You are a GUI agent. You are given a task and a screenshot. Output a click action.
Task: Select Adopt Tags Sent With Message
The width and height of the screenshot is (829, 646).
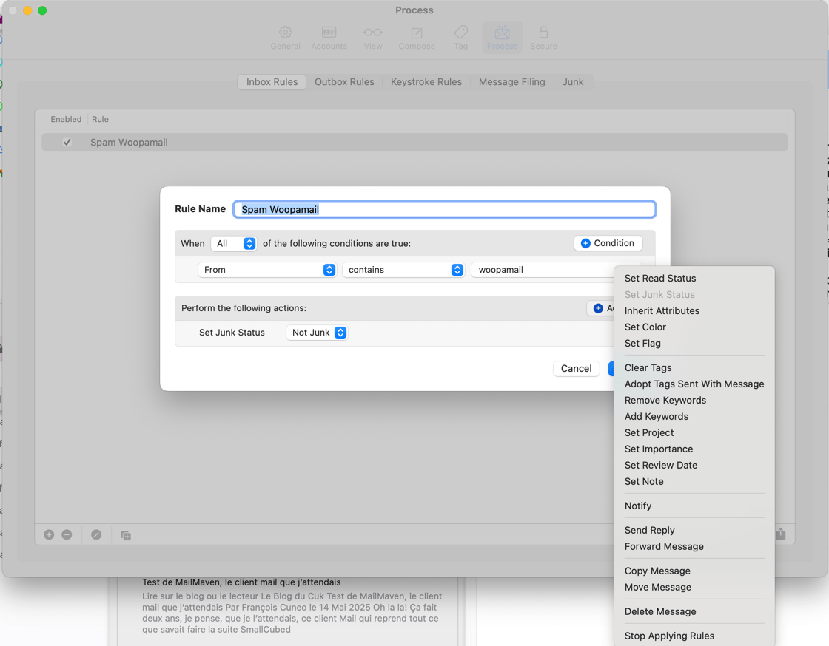tap(694, 384)
